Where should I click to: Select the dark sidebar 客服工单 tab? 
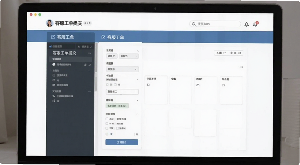[x=71, y=37]
